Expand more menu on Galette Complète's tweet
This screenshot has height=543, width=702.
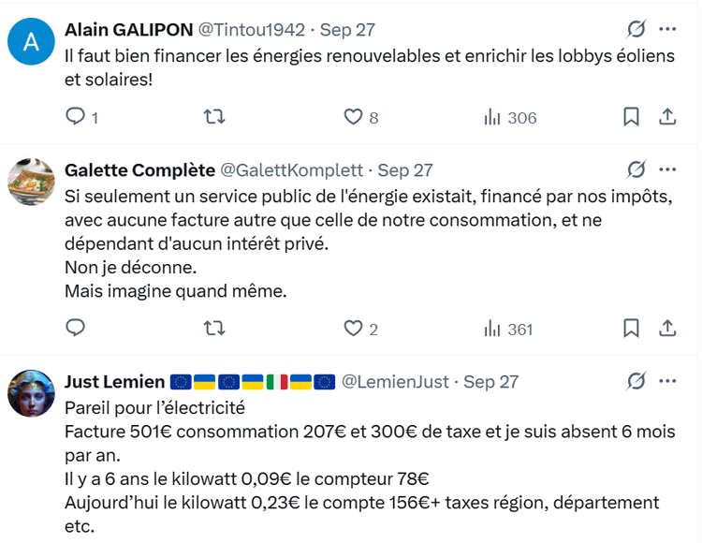pos(667,169)
